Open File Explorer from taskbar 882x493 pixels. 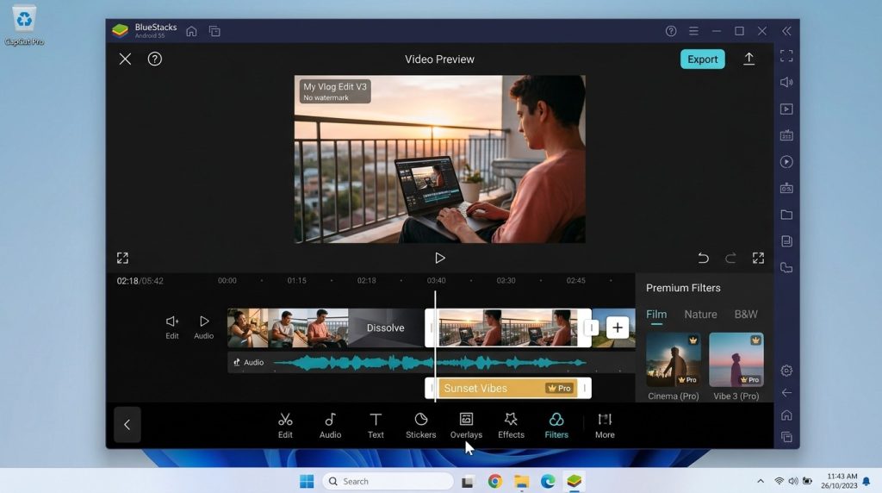point(521,481)
